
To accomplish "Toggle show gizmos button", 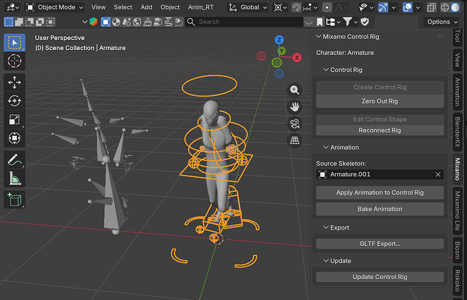I will 383,7.
